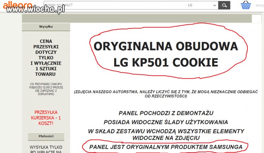Select the Płatności section header
The width and height of the screenshot is (264, 153).
(x=46, y=136)
